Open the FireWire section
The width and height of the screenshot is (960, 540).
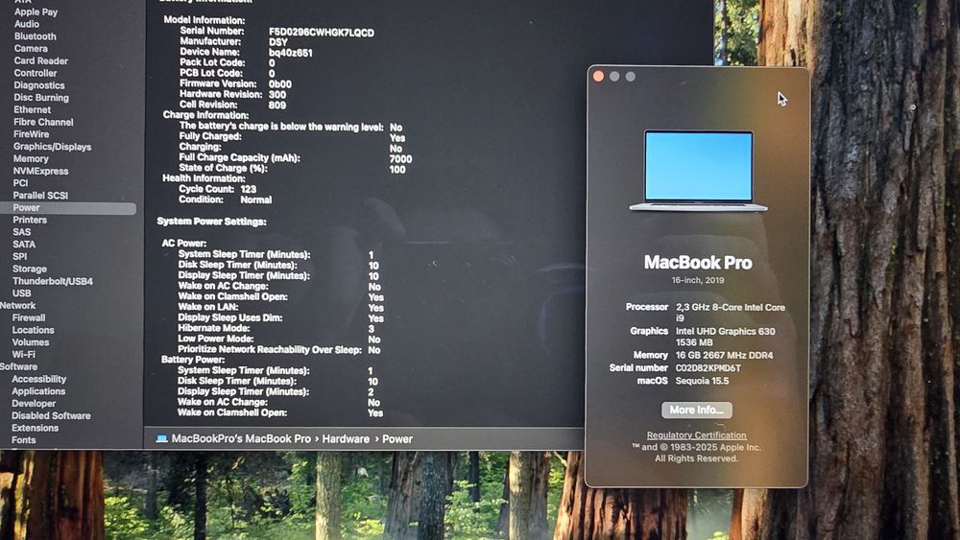pyautogui.click(x=31, y=134)
